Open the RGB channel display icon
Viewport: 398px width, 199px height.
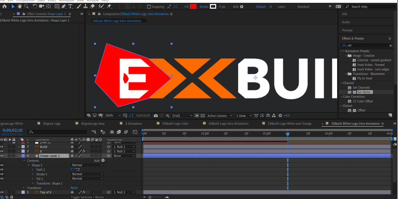[167, 116]
